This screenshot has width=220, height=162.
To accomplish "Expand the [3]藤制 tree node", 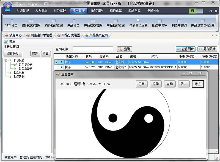I will click(10, 77).
